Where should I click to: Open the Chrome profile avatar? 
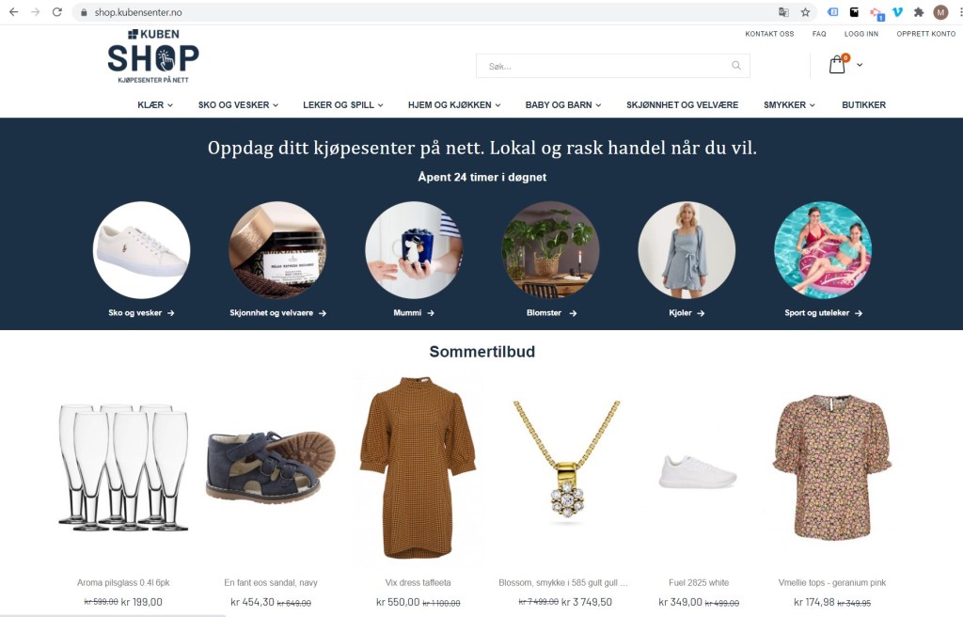click(x=940, y=11)
